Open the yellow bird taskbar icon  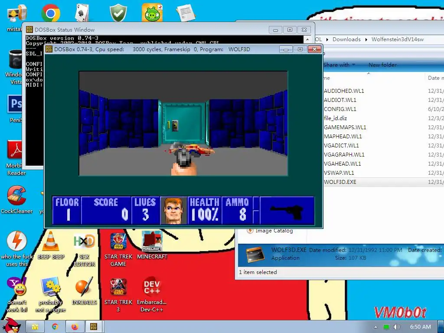point(35,327)
